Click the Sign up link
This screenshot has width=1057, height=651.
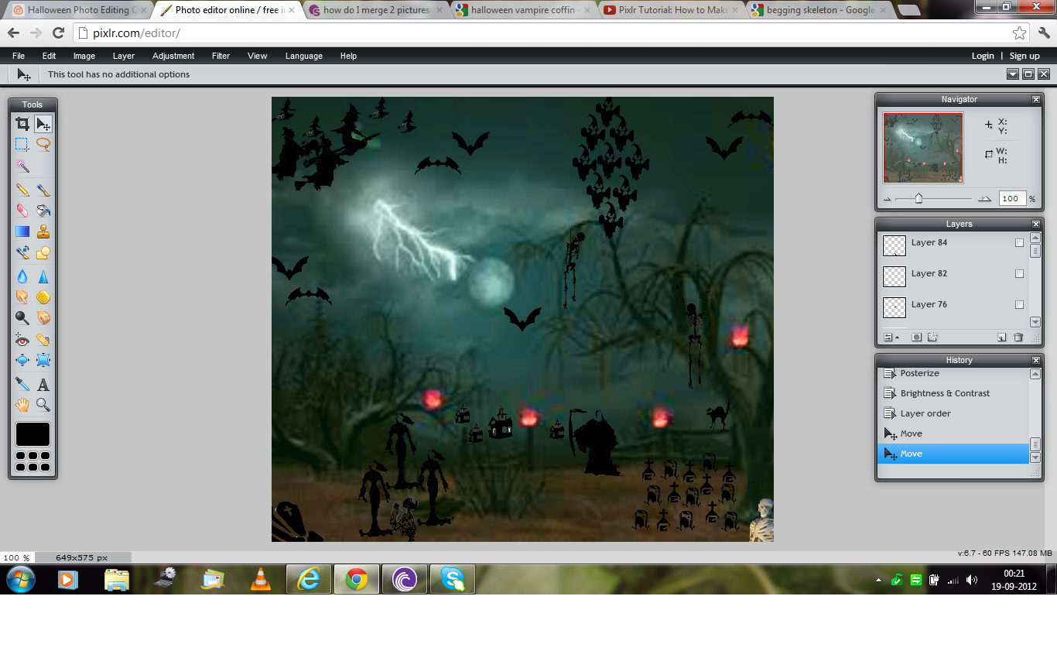tap(1025, 56)
